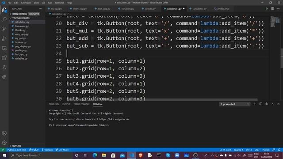Open the Run menu

coord(50,3)
